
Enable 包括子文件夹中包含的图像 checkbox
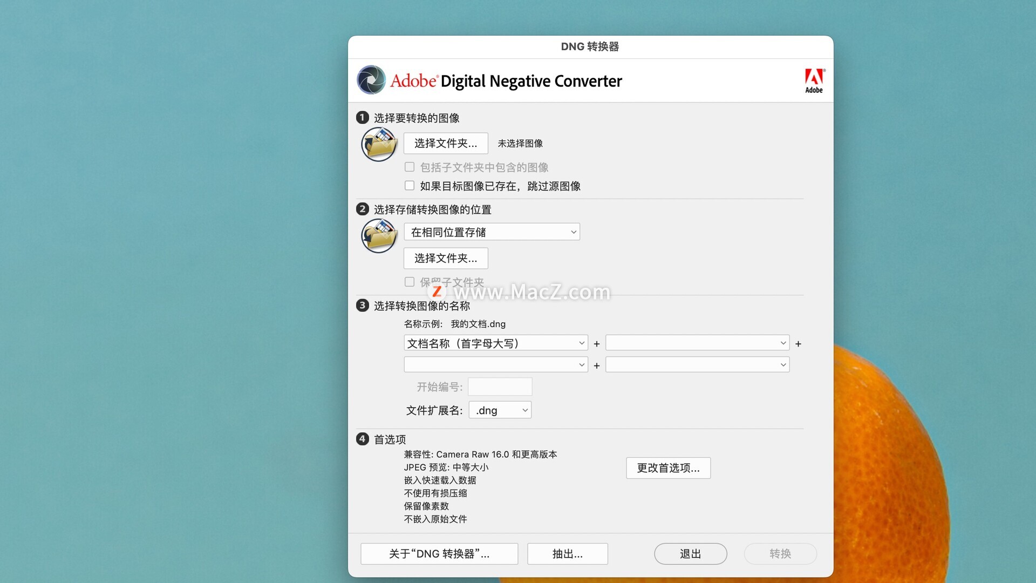(410, 167)
